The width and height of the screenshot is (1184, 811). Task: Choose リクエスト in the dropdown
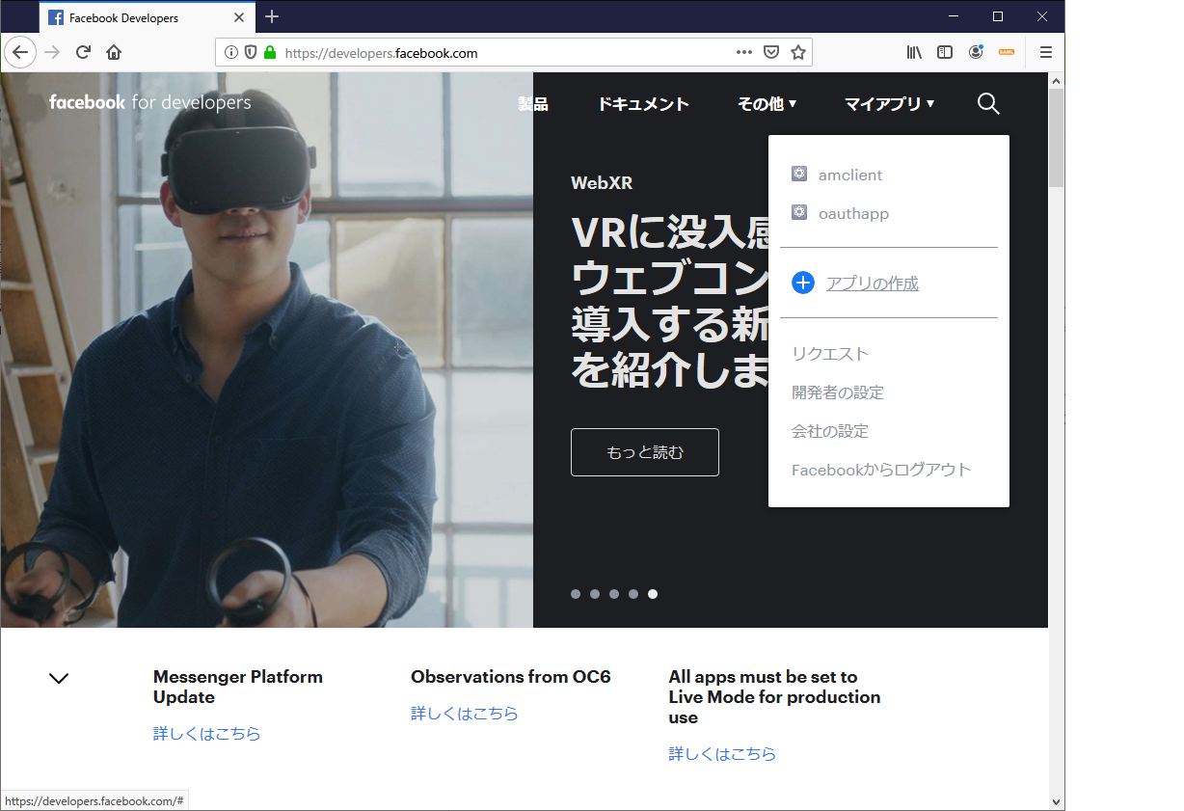pos(830,354)
